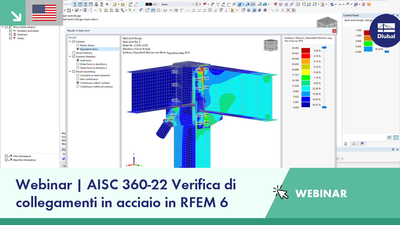The image size is (400, 225).
Task: Click the color results icon with dropdown
Action: click(233, 10)
